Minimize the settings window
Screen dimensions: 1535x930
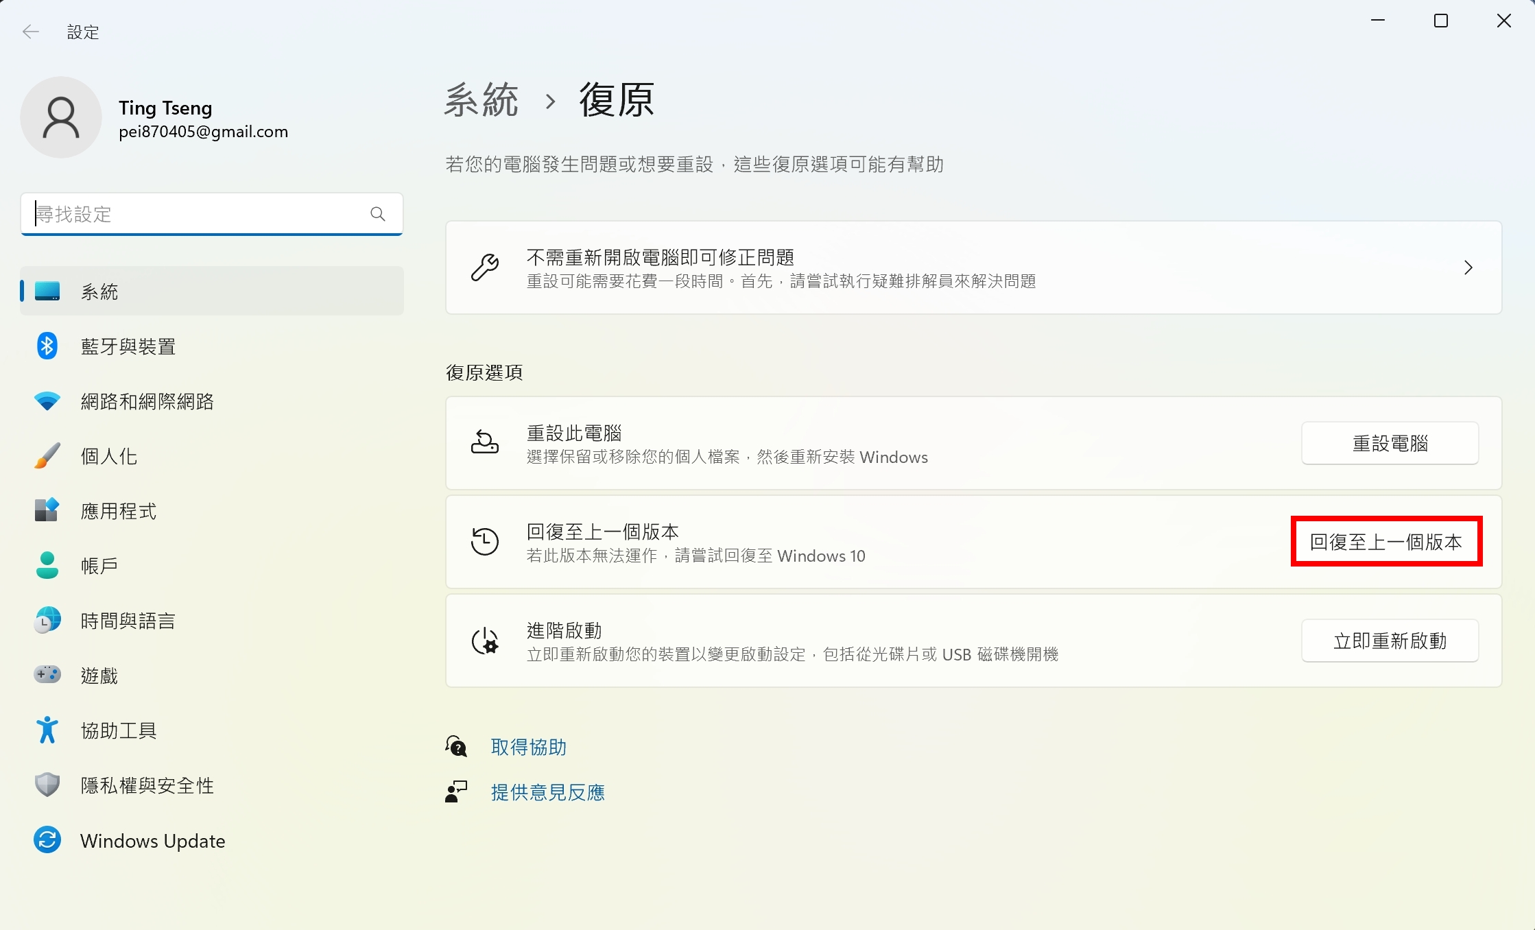click(1378, 21)
